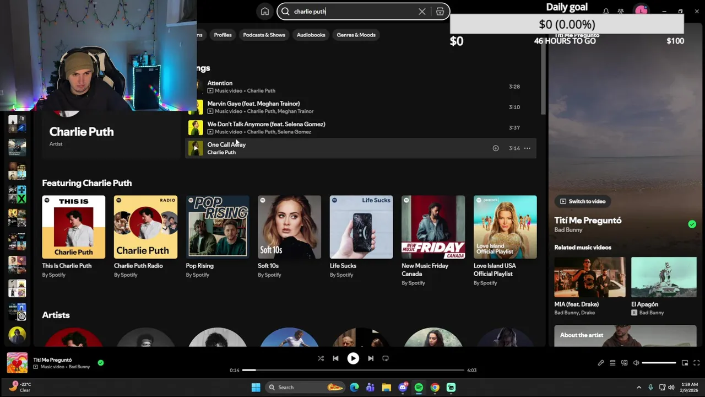Resume playback with the Play button

point(353,358)
